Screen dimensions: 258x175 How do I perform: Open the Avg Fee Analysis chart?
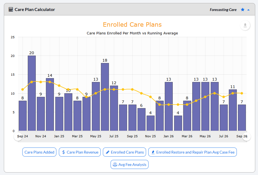[130, 165]
